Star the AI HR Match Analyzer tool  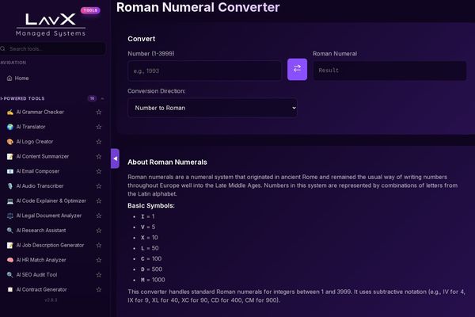coord(99,260)
